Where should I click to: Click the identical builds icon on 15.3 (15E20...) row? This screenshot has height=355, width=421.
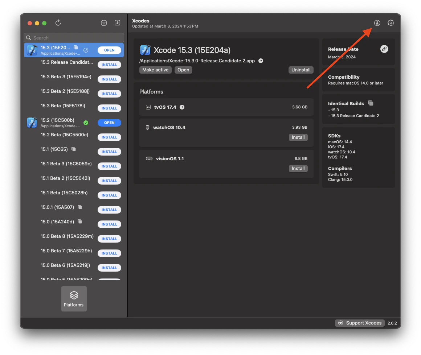point(76,48)
